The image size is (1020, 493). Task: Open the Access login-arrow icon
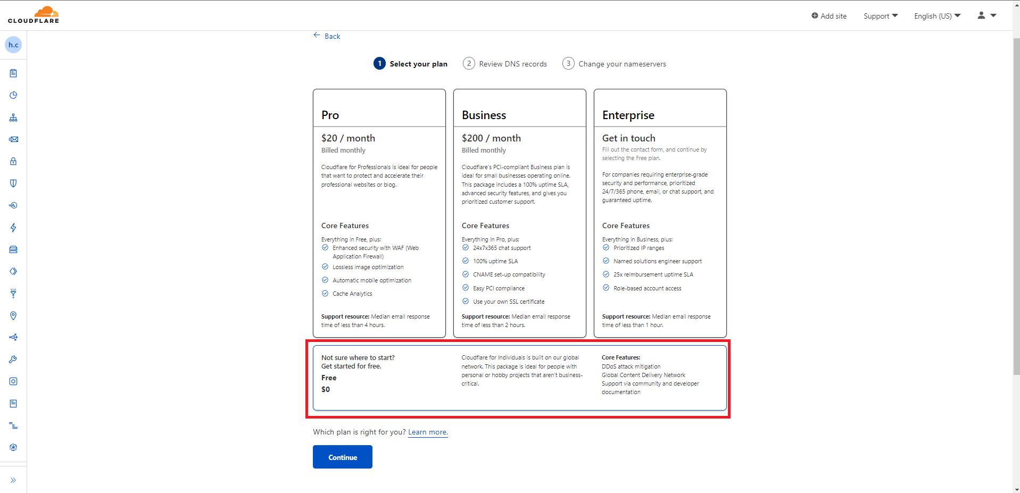(x=13, y=205)
